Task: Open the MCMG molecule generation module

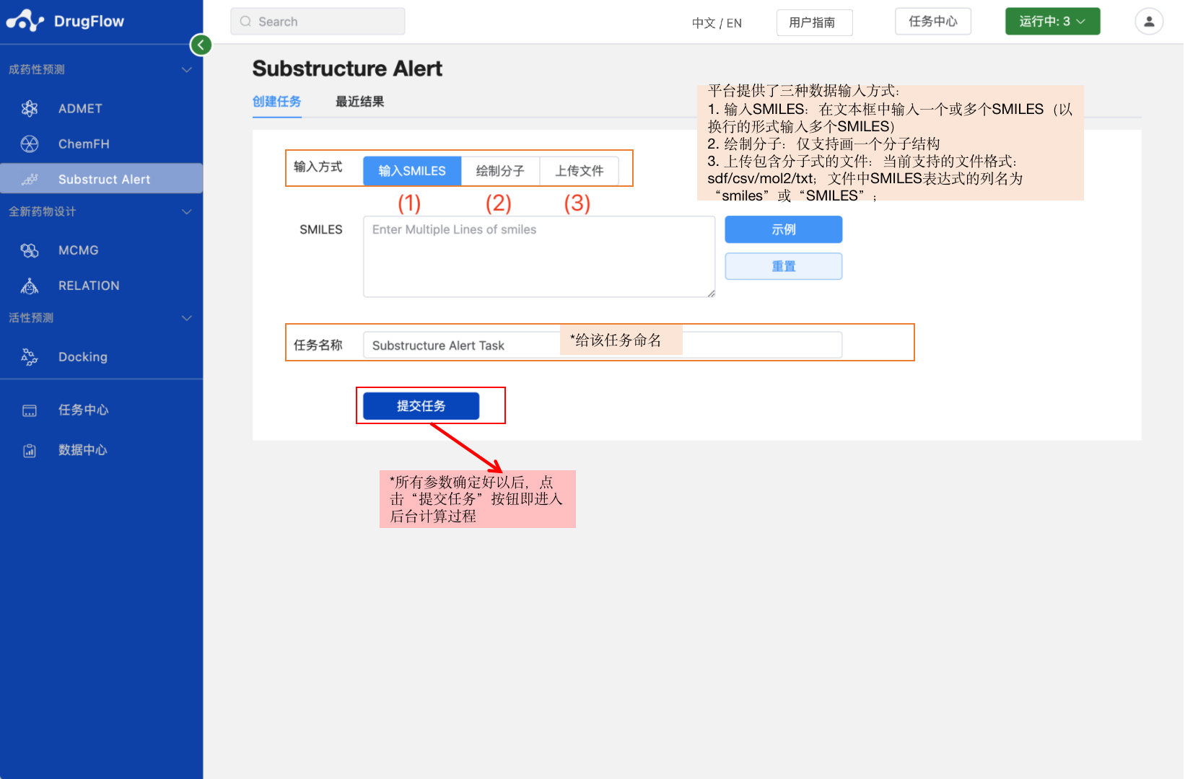Action: [78, 250]
